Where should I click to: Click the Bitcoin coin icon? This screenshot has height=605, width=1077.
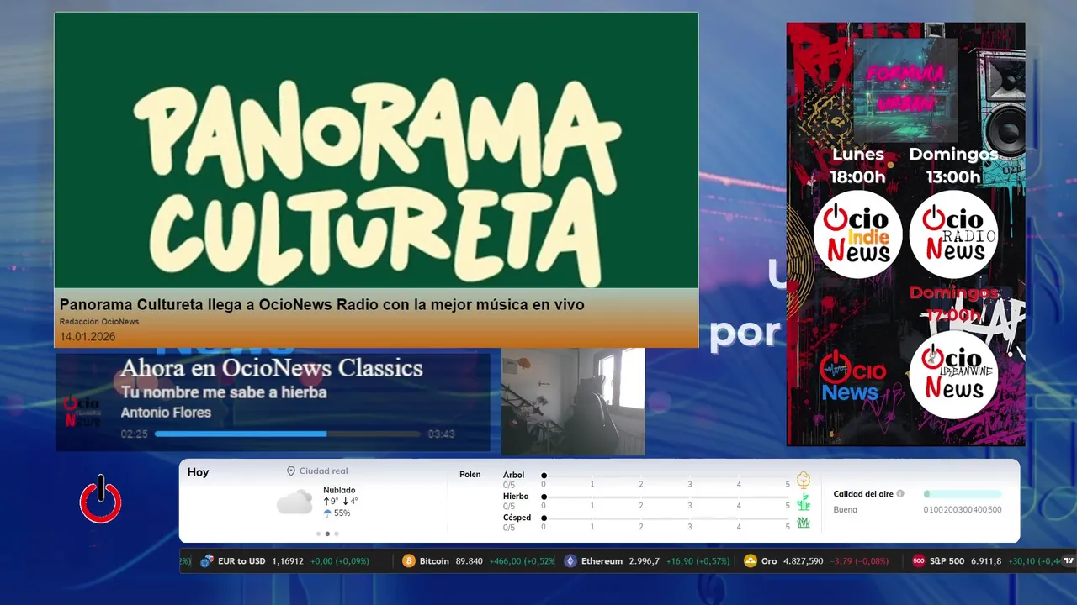(x=409, y=561)
